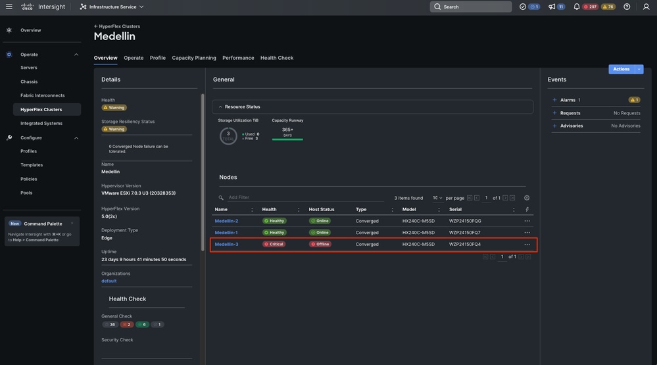
Task: Open the hamburger navigation menu
Action: 9,7
